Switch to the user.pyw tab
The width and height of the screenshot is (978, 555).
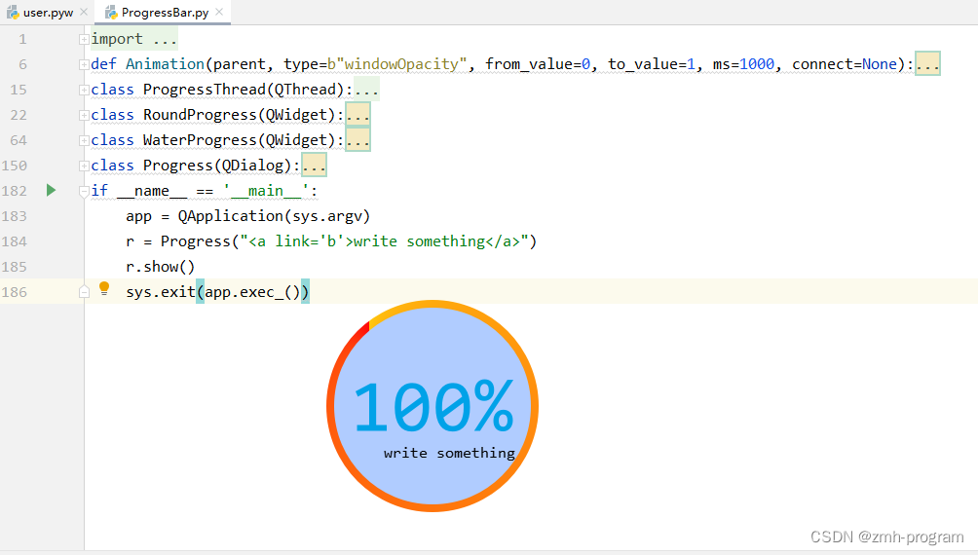(x=48, y=13)
